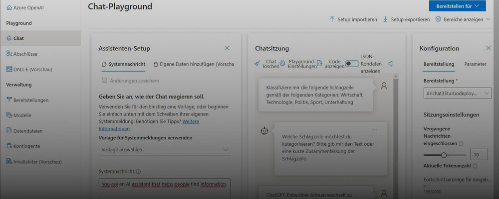Image resolution: width=499 pixels, height=199 pixels.
Task: Click Setup importieren
Action: (353, 19)
